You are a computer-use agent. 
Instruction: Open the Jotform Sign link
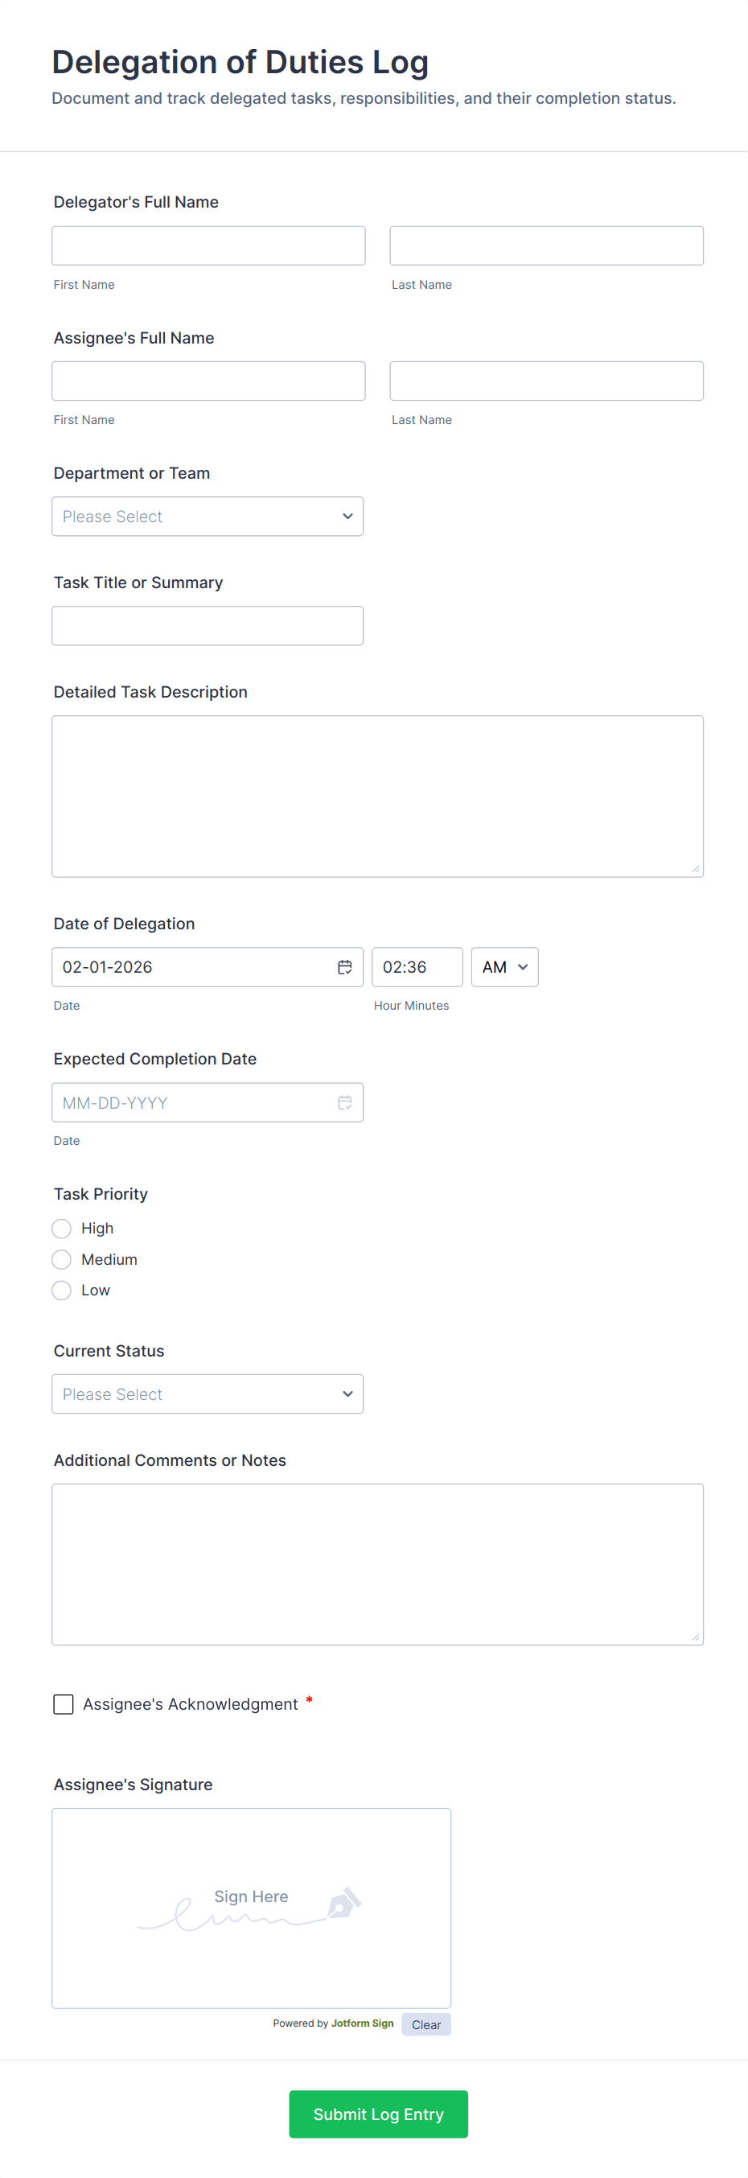362,2024
